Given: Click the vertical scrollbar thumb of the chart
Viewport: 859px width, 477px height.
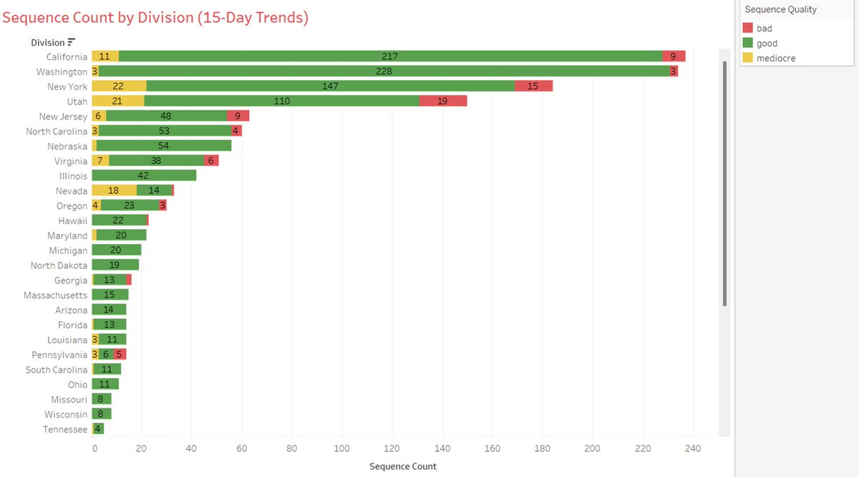Looking at the screenshot, I should [724, 184].
